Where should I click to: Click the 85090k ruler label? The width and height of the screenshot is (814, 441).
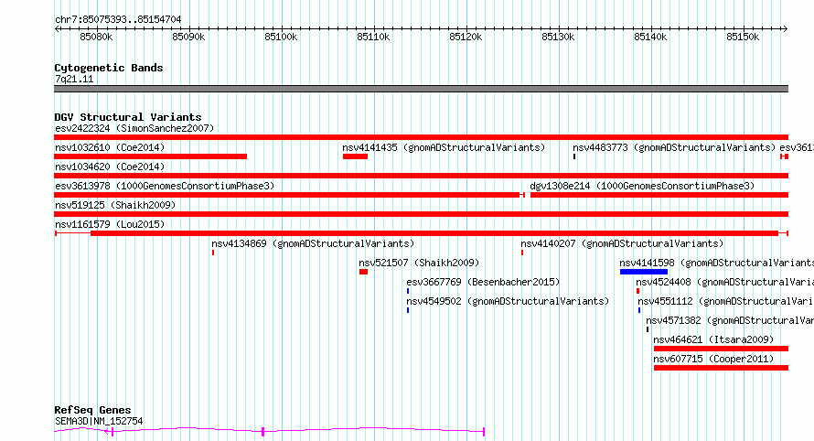(188, 37)
